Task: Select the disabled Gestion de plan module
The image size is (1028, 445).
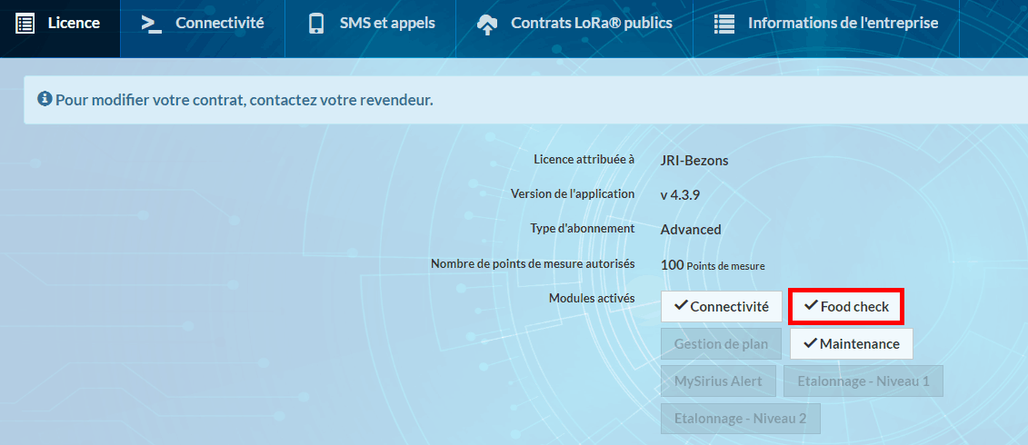Action: pos(721,343)
